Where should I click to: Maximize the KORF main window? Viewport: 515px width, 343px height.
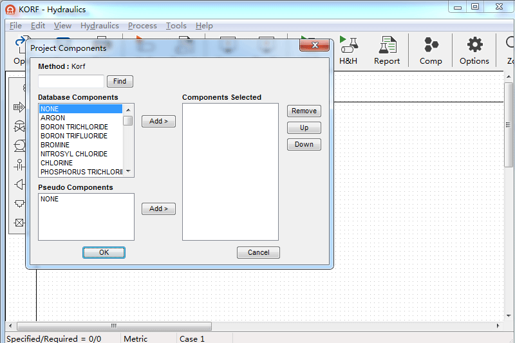tap(475, 7)
